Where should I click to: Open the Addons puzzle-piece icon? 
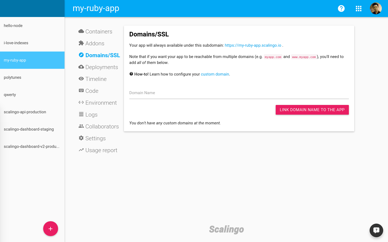pos(81,43)
